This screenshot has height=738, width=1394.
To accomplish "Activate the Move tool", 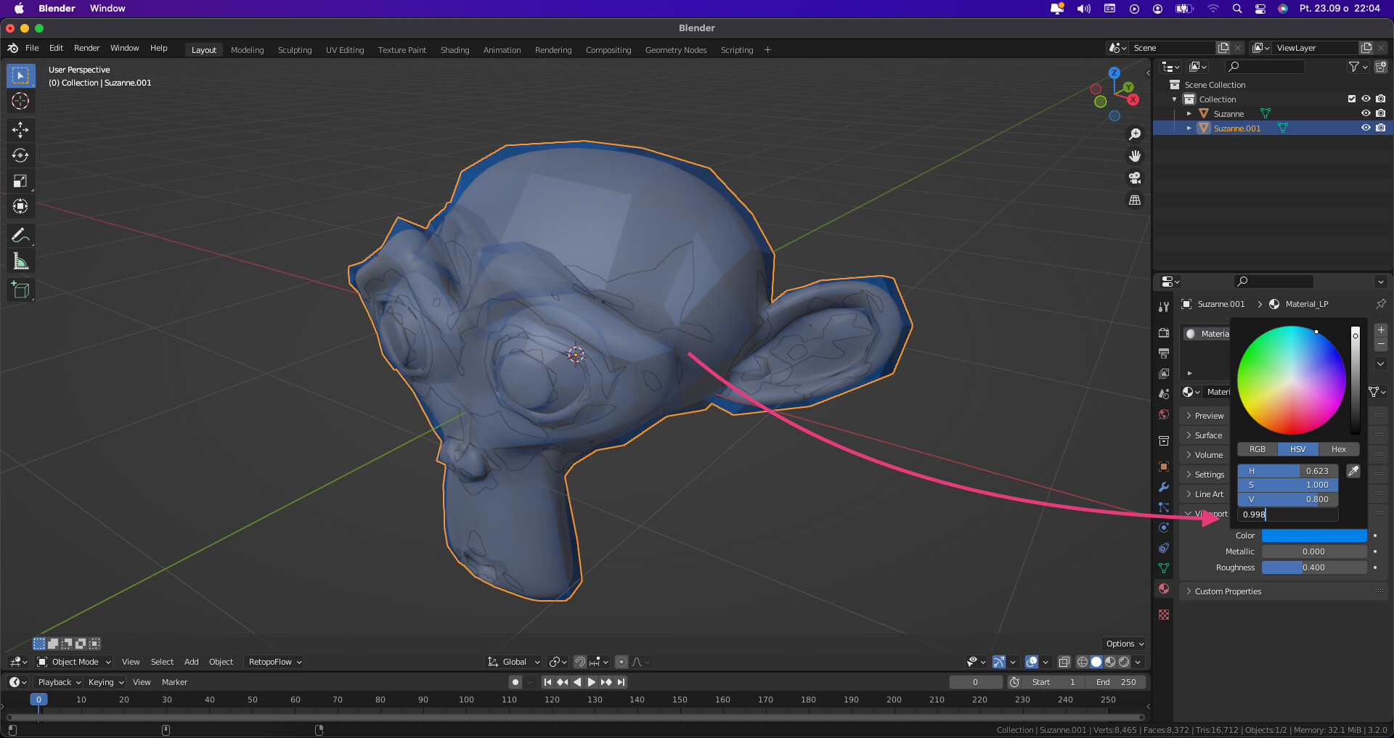I will (x=20, y=130).
